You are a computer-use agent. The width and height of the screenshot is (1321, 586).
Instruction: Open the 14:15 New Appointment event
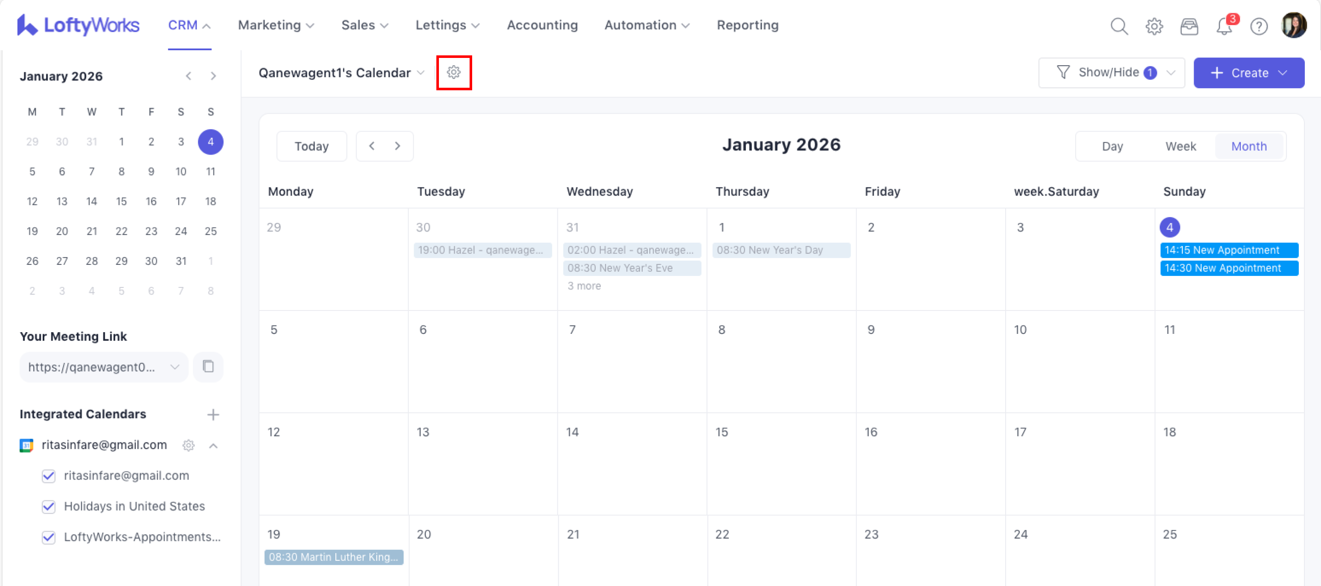pos(1229,250)
